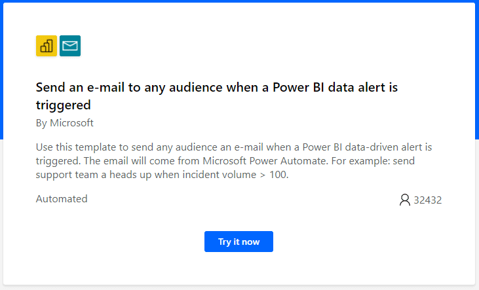
Task: Click empty white space right of the connector icons
Action: 262,46
